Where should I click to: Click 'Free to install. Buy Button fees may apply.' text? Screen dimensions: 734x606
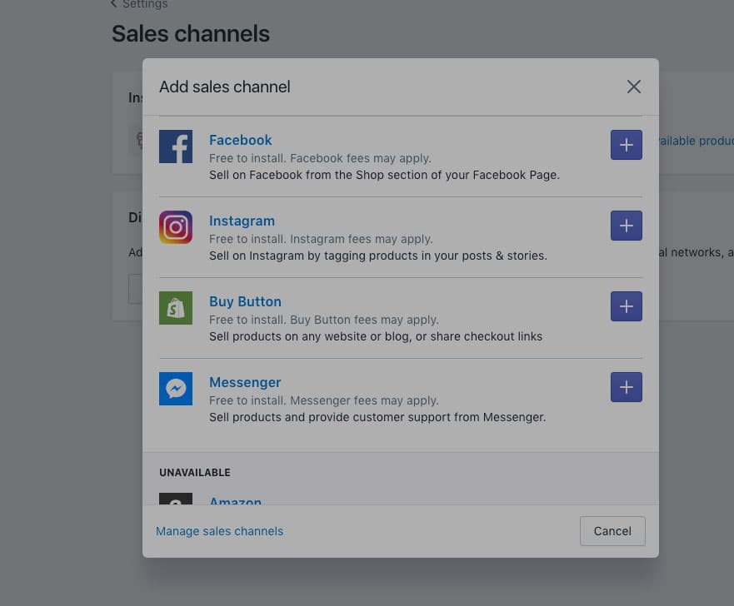[x=324, y=320]
